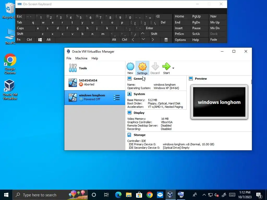Image resolution: width=267 pixels, height=200 pixels.
Task: Click the Storage section header icon
Action: click(x=129, y=135)
